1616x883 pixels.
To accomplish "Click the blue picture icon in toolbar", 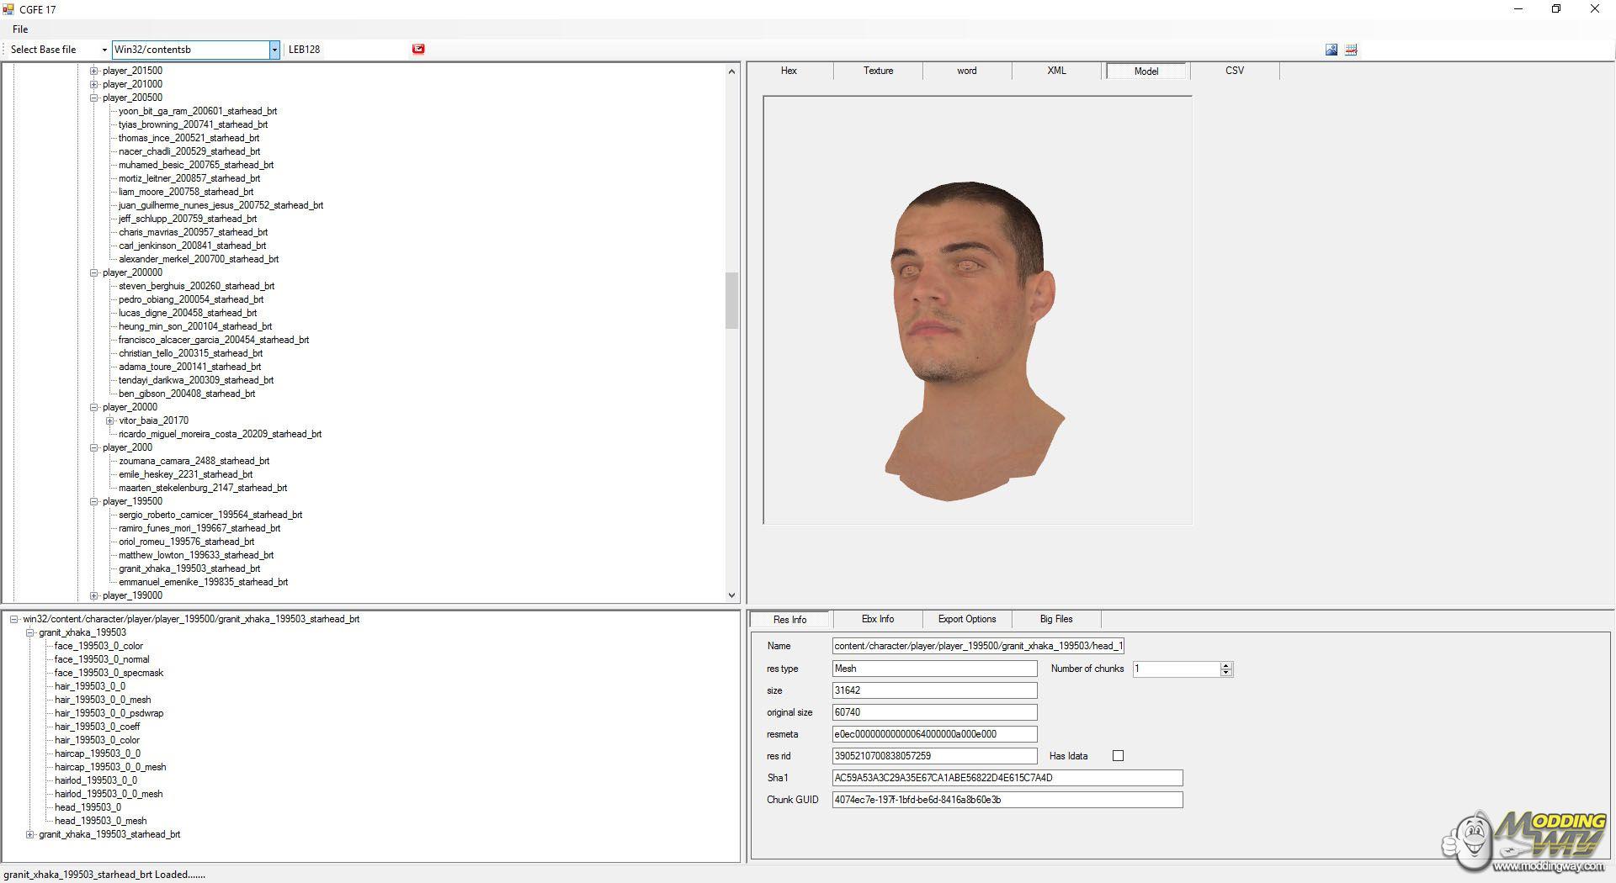I will tap(1331, 50).
